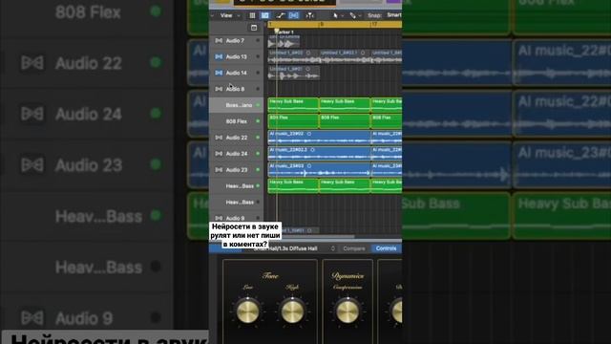Show automation using the curve icon
The height and width of the screenshot is (344, 611).
[280, 15]
